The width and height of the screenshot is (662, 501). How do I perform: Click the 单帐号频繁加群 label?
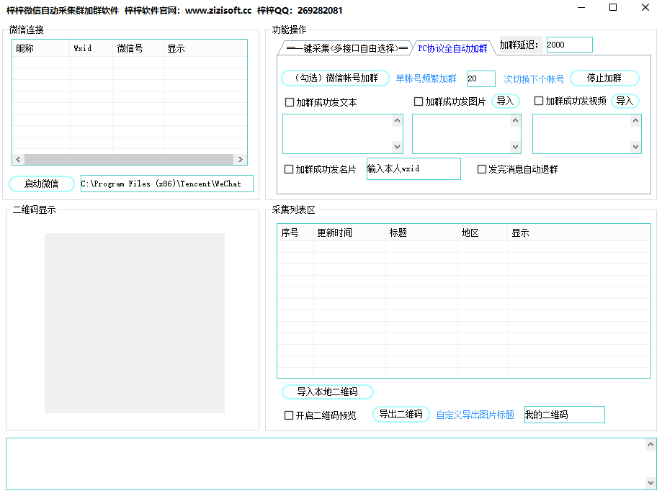point(426,79)
